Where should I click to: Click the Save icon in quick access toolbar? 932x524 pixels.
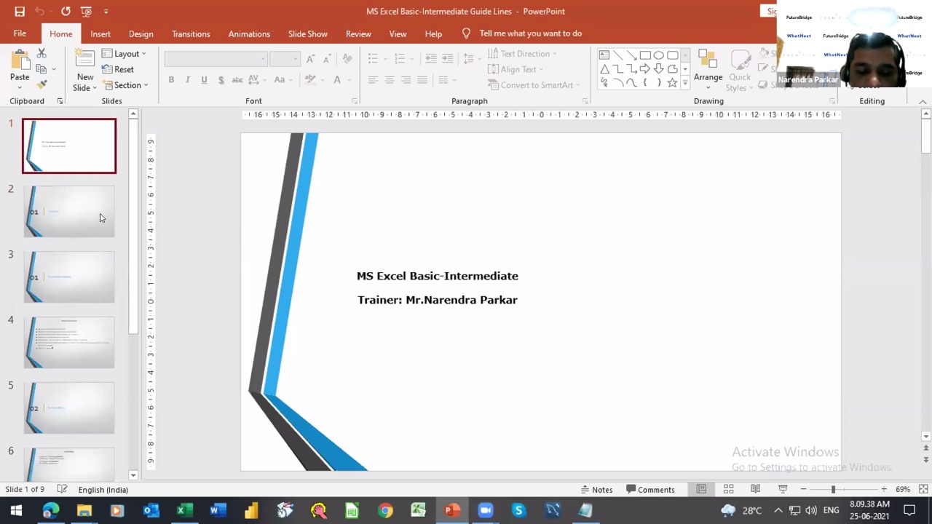(20, 12)
